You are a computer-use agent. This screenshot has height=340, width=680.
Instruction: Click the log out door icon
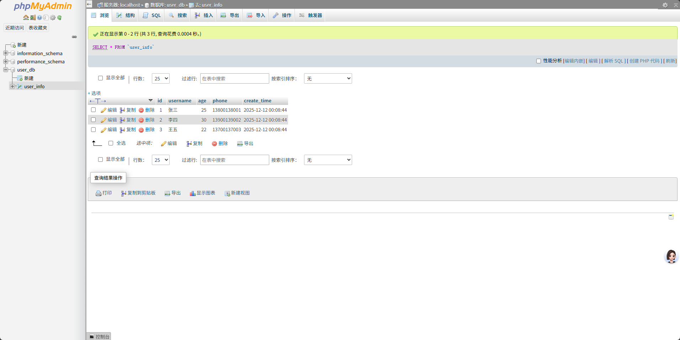click(32, 17)
